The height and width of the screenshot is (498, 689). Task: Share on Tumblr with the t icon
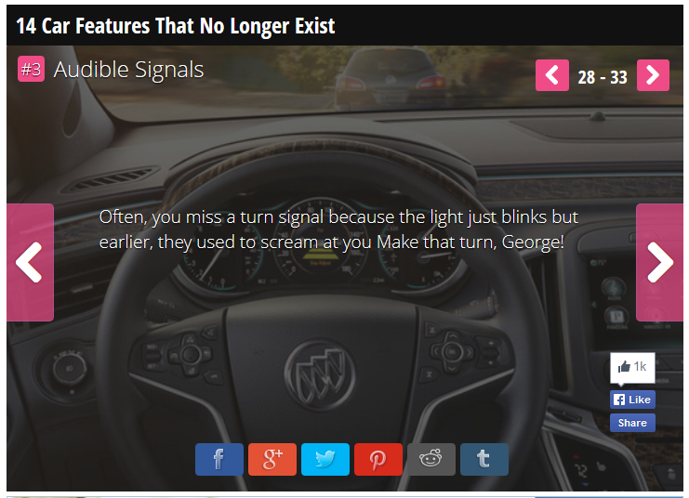484,459
